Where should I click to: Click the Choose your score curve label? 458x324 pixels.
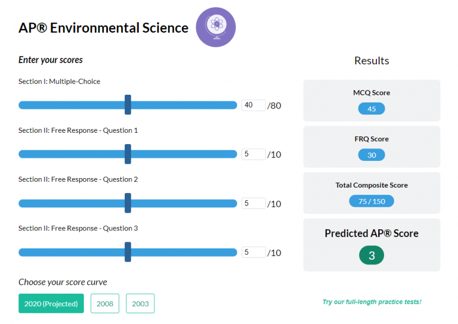pyautogui.click(x=63, y=282)
